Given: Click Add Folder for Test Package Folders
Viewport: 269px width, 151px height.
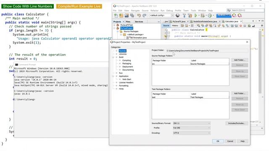Looking at the screenshot, I should 240,94.
